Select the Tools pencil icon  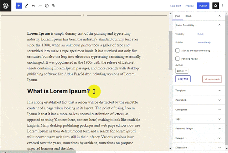[x=26, y=6]
